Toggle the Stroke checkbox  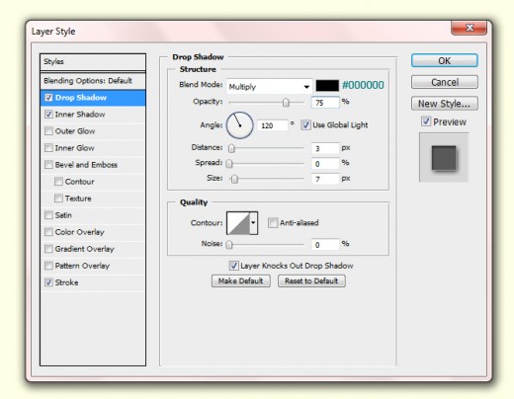tap(48, 282)
